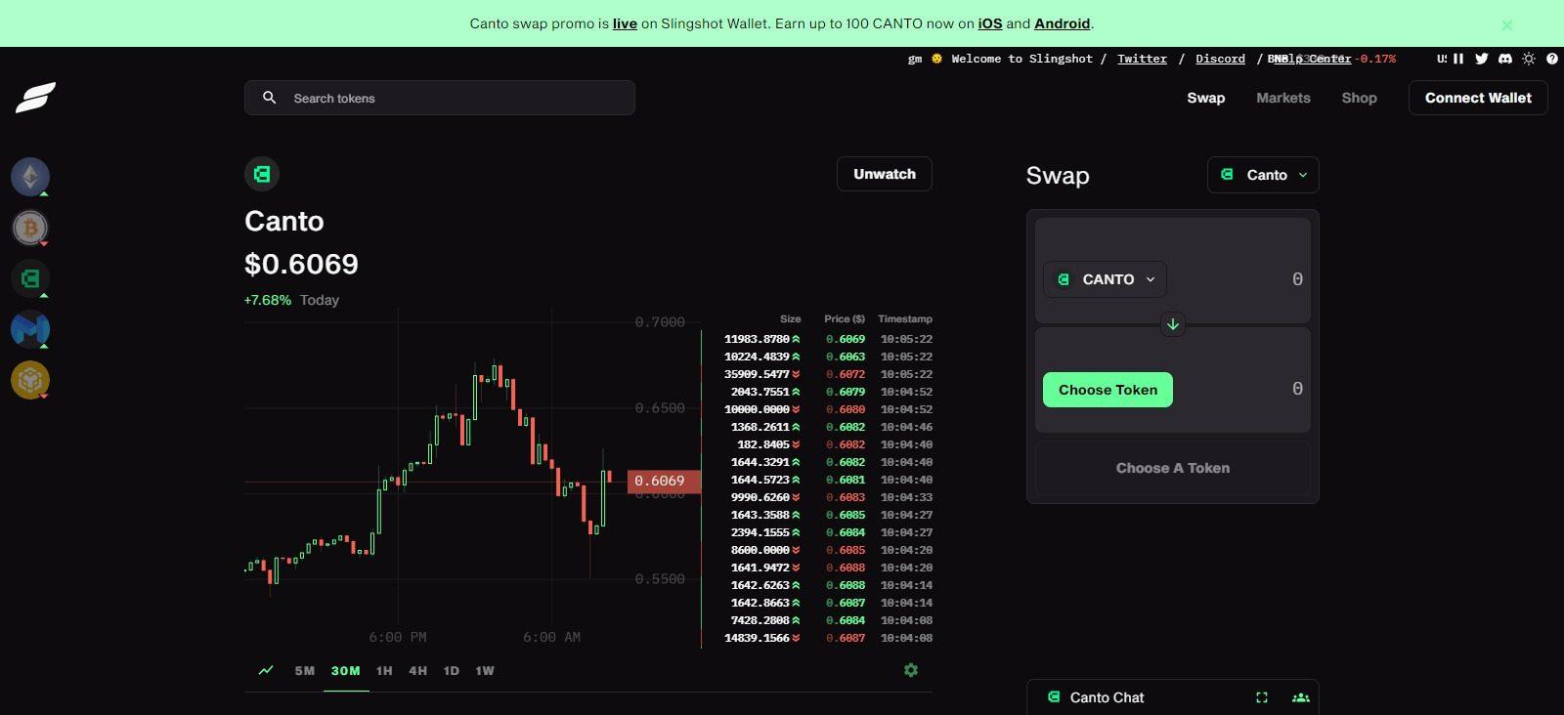Open the Twitter bird icon

1482,59
